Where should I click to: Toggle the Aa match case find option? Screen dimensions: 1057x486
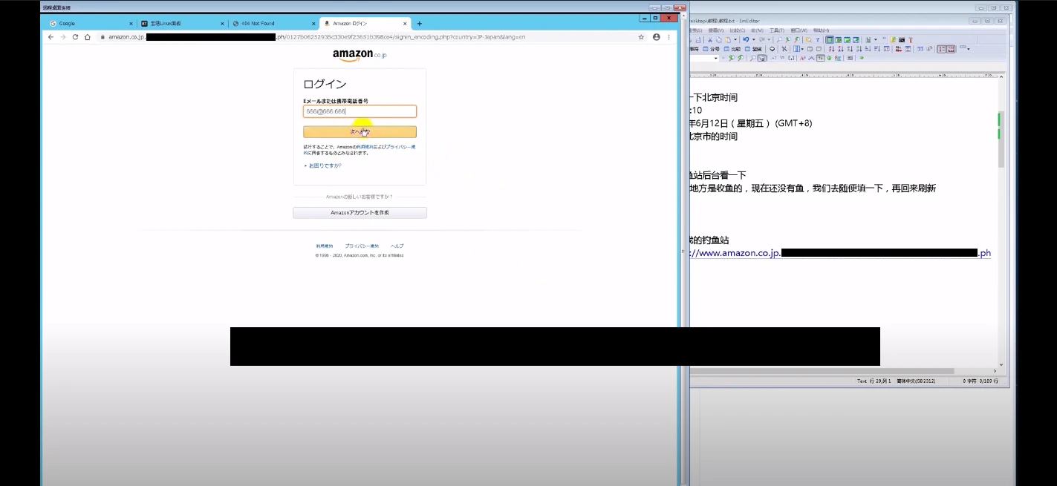(802, 58)
